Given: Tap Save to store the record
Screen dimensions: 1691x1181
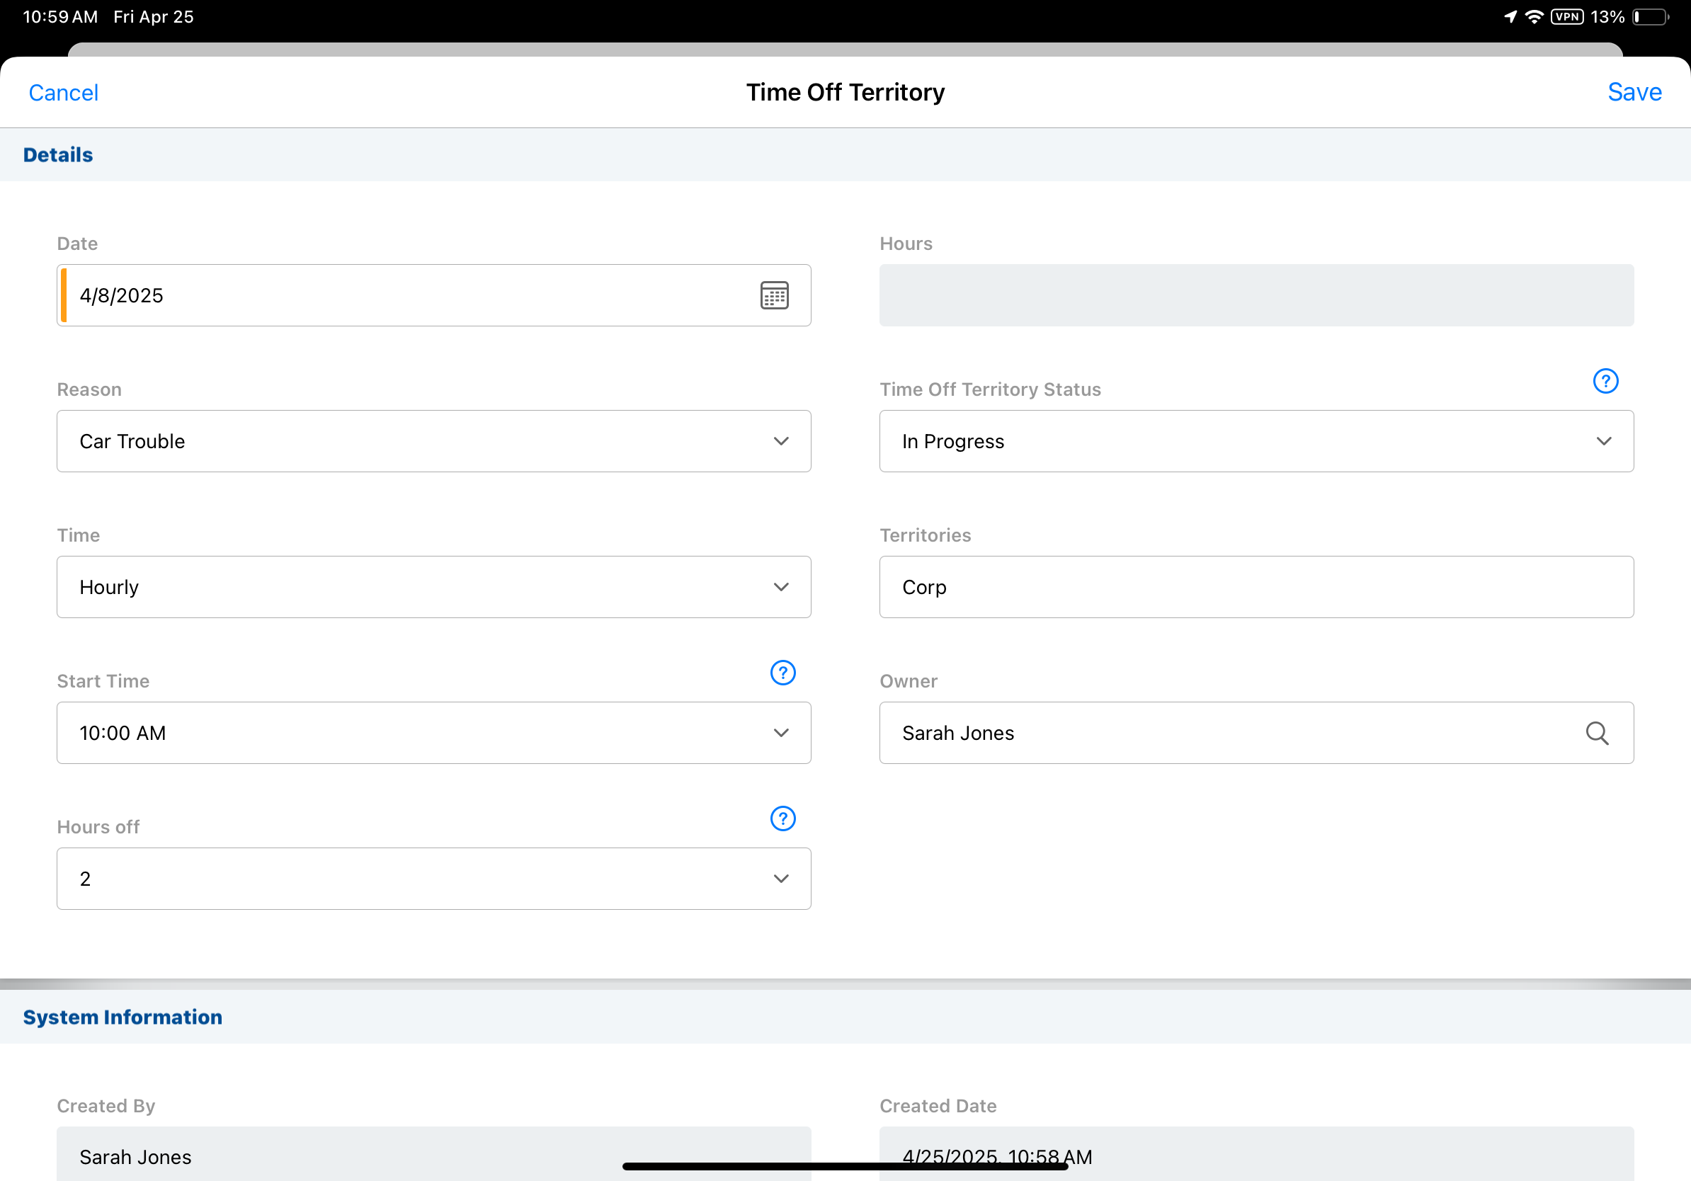Looking at the screenshot, I should (x=1634, y=92).
